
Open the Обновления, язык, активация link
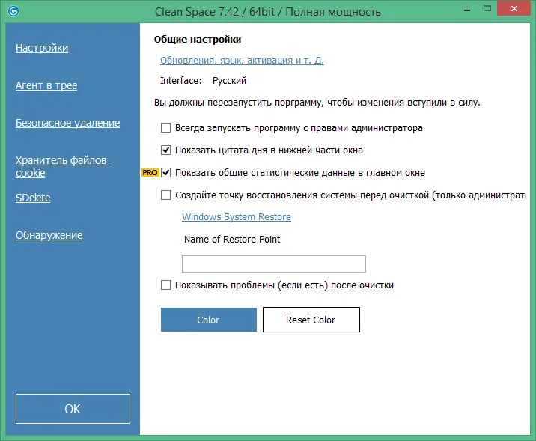pyautogui.click(x=242, y=60)
